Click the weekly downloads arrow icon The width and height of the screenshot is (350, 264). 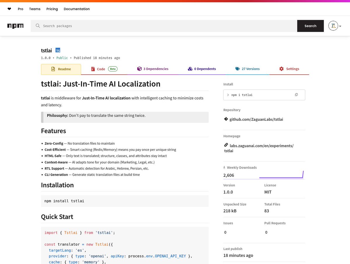pos(224,167)
